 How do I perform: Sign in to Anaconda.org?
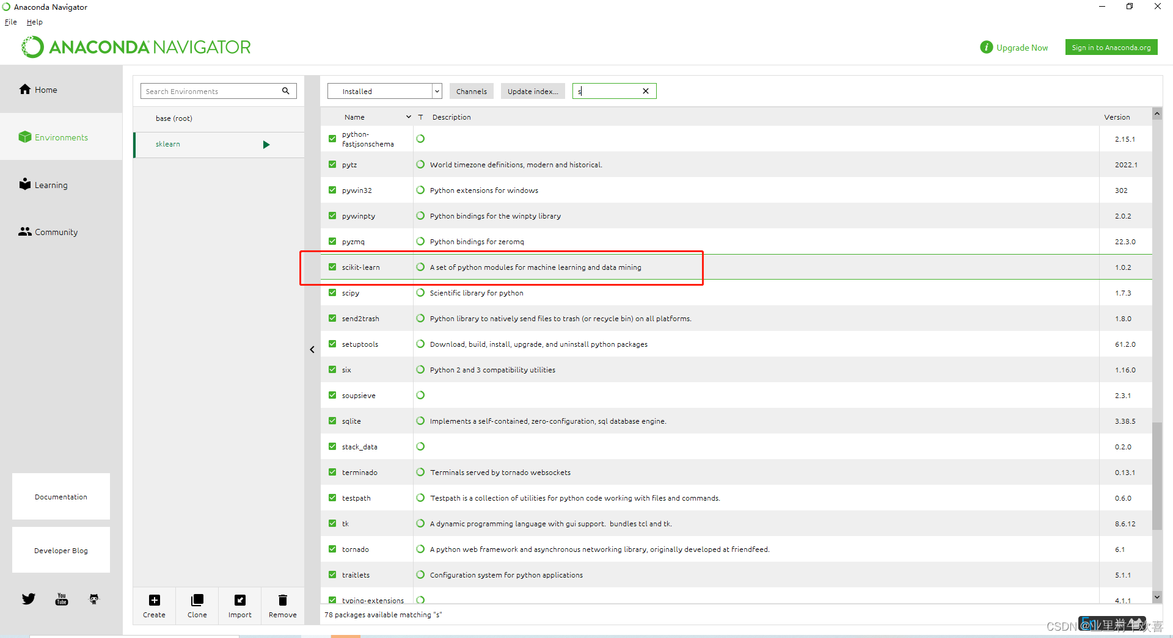click(1111, 47)
